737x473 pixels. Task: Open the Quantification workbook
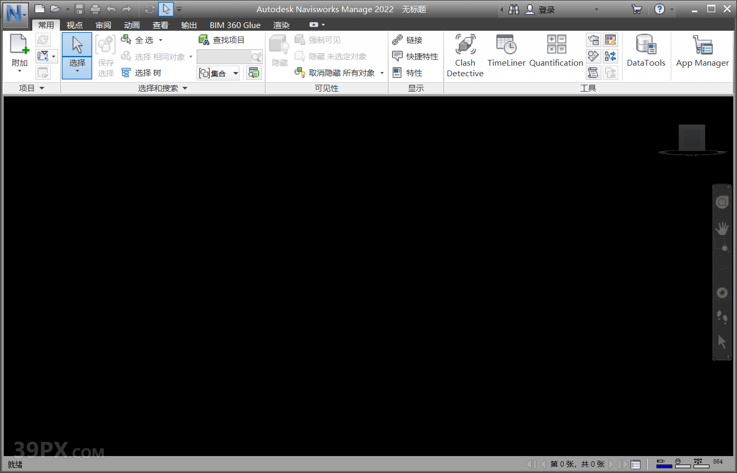556,51
